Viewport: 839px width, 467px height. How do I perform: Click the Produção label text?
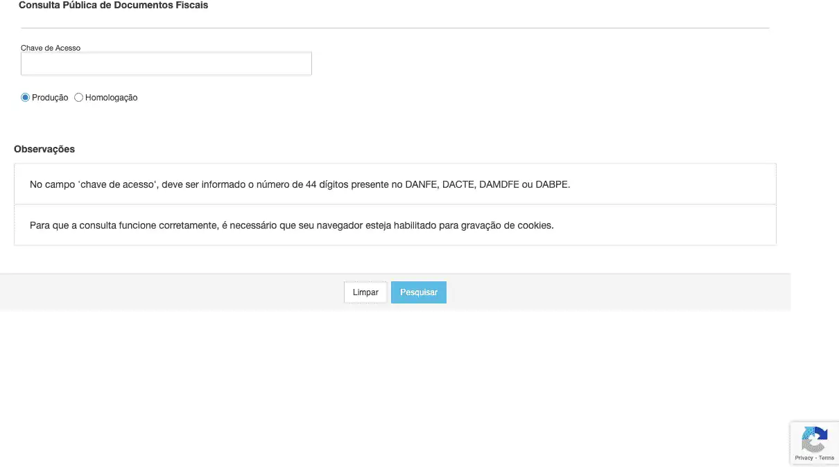coord(50,98)
